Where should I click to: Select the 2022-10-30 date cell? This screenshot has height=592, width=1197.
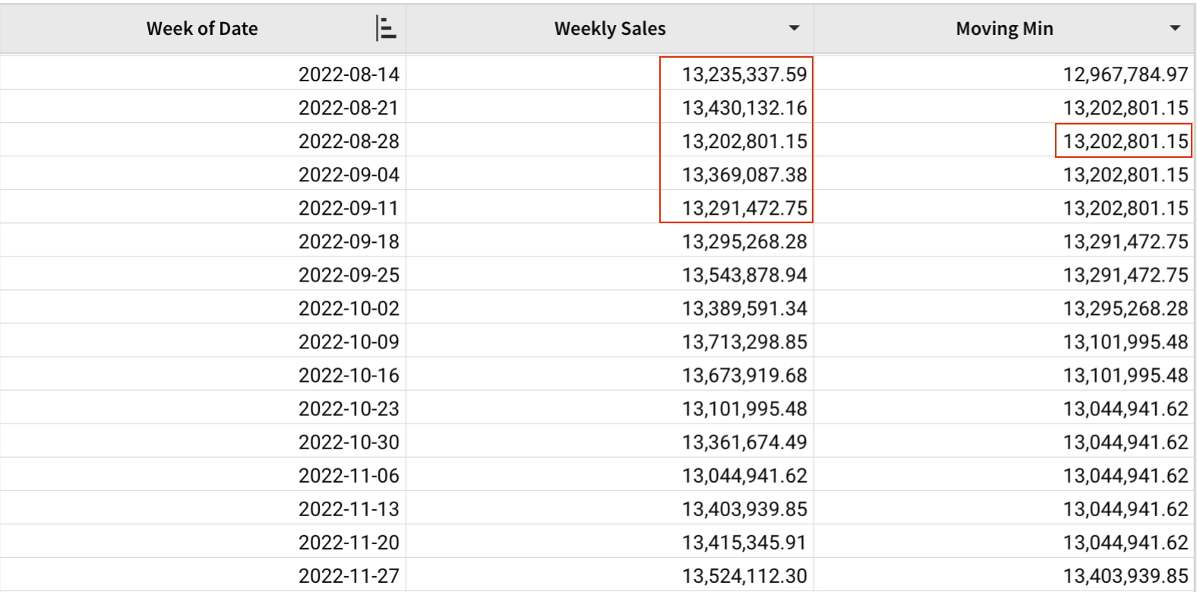(x=349, y=442)
